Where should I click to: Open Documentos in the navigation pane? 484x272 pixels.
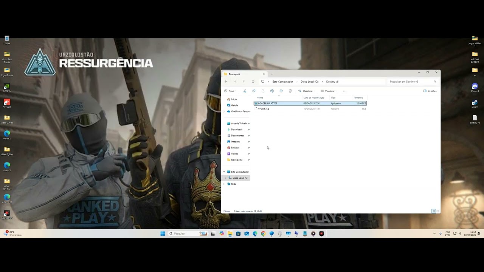pyautogui.click(x=237, y=136)
